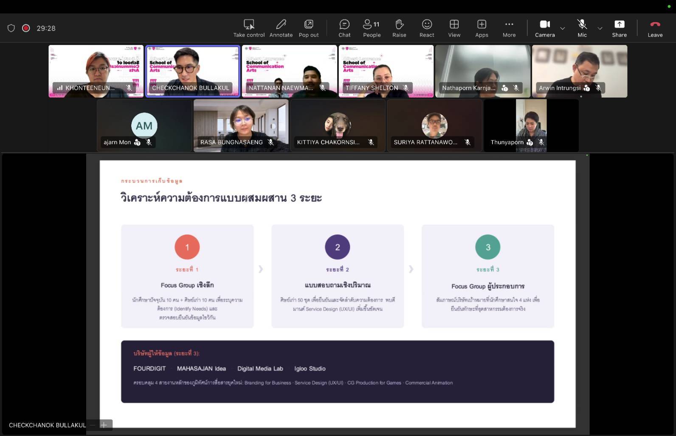
Task: Click the Annotate pencil icon
Action: tap(281, 24)
